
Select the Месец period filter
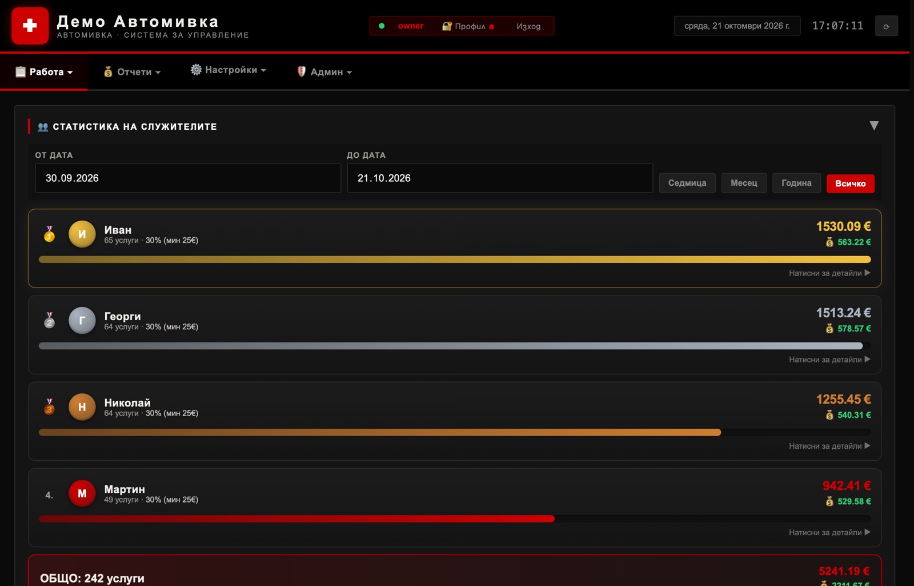coord(744,183)
